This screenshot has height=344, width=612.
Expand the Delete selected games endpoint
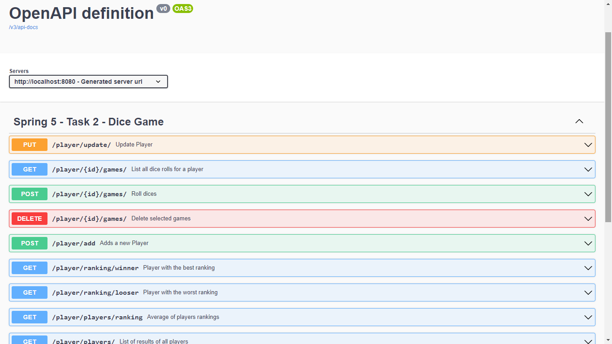[x=588, y=219]
